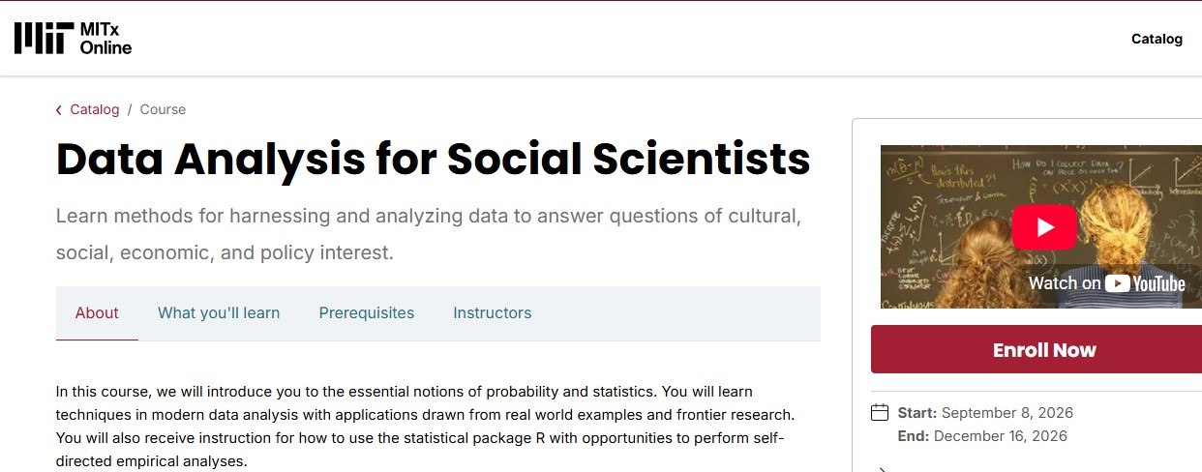
Task: Show the Instructors tab
Action: click(x=493, y=313)
